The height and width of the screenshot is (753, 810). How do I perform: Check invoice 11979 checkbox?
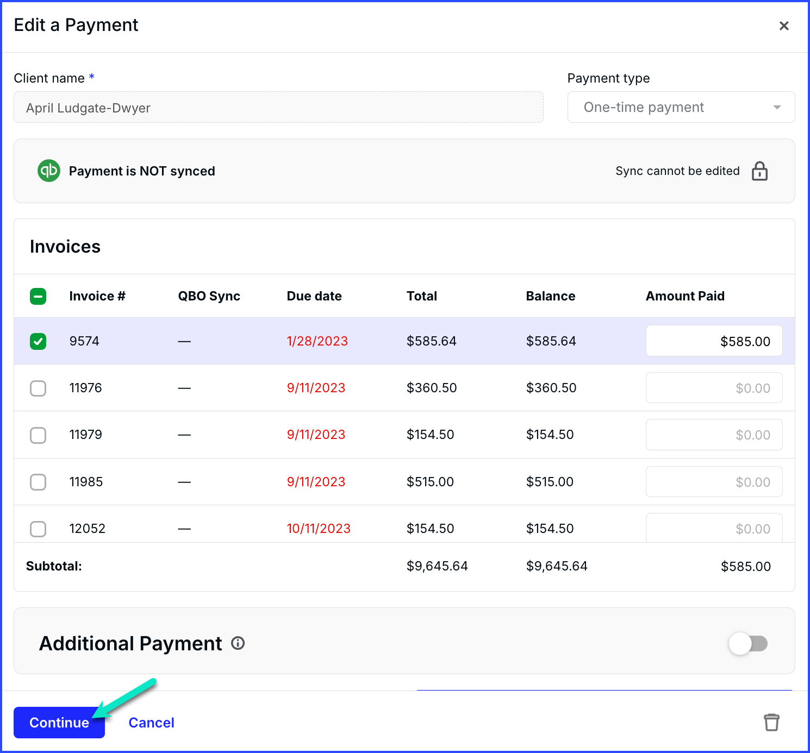(38, 435)
